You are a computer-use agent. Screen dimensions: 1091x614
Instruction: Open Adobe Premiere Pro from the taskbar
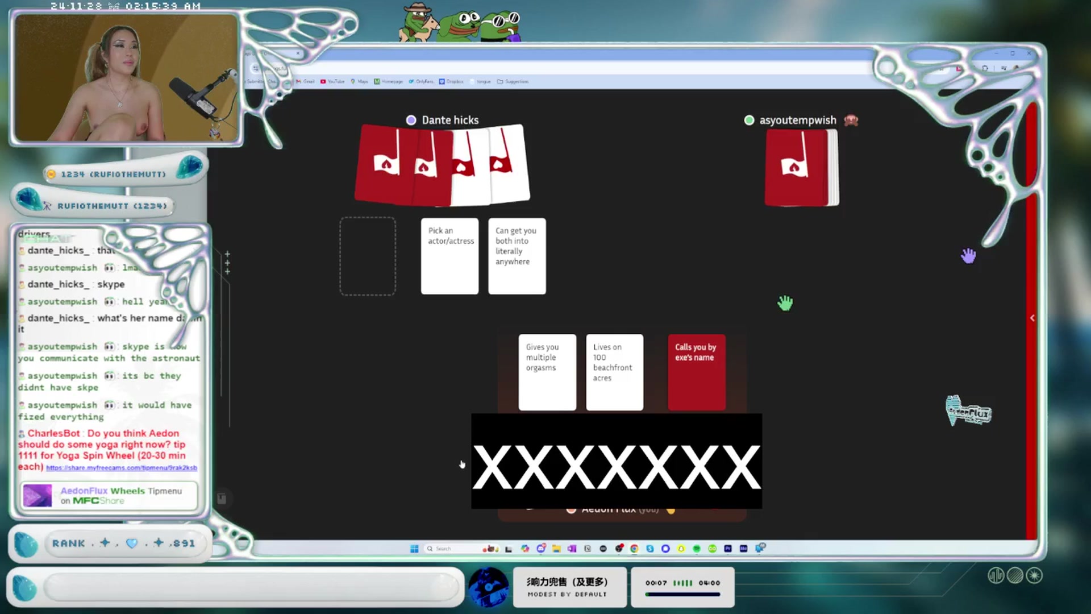click(x=728, y=549)
